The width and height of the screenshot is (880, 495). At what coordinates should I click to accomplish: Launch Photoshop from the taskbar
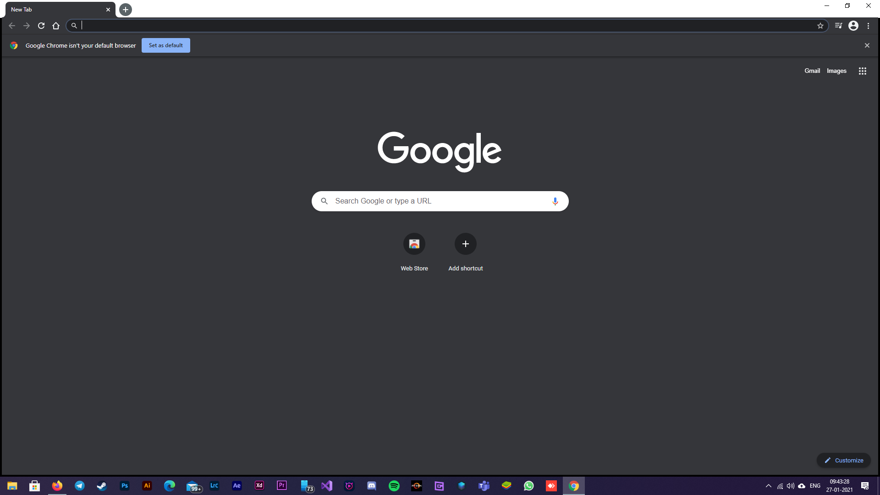click(125, 486)
